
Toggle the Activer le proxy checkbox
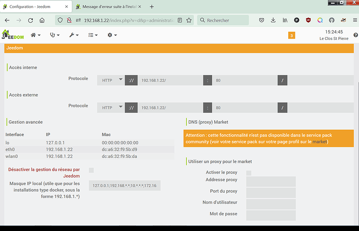pos(249,173)
